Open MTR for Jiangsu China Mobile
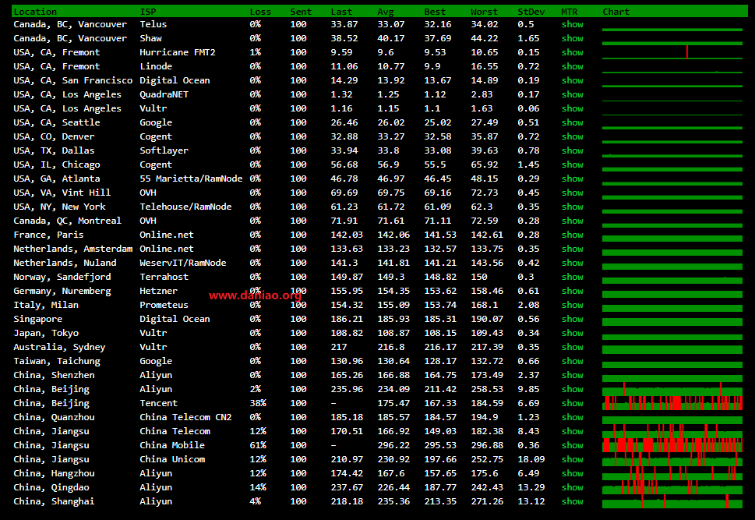This screenshot has height=520, width=755. tap(572, 445)
